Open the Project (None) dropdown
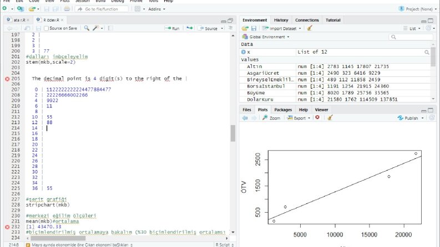 (418, 9)
